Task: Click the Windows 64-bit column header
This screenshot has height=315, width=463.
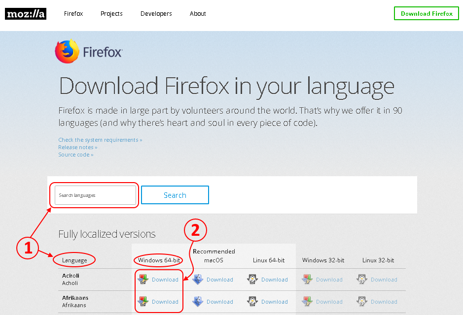Action: coord(159,260)
